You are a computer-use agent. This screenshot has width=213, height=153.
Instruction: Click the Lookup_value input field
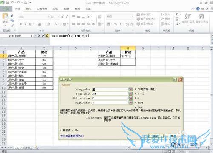pos(110,89)
